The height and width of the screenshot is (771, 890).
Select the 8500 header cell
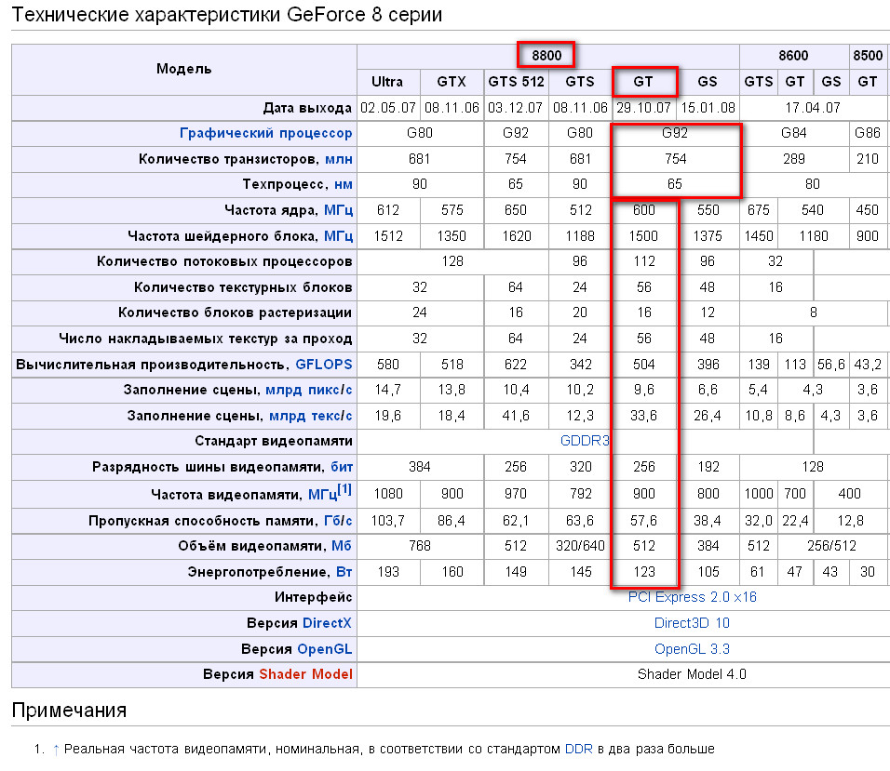tap(868, 57)
